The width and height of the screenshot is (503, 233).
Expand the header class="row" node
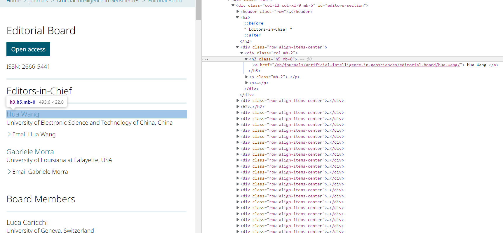(238, 11)
